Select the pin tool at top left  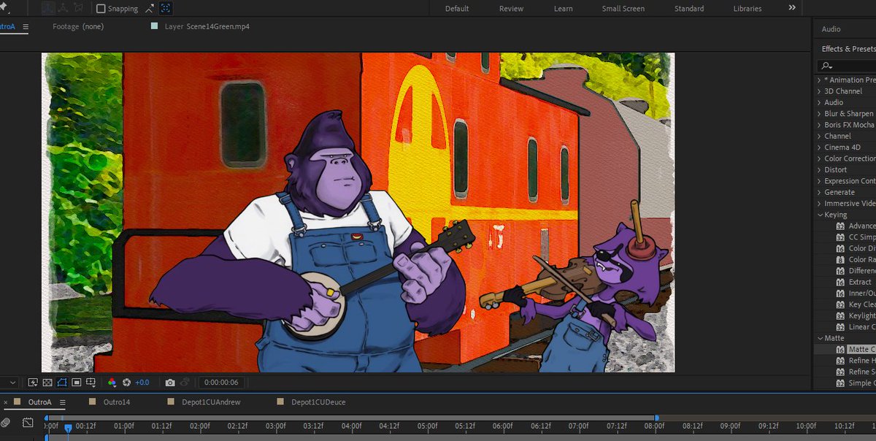pos(4,9)
